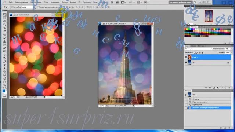The width and height of the screenshot is (235, 132).
Task: Select the Rectangular Marquee tool
Action: [x=4, y=18]
